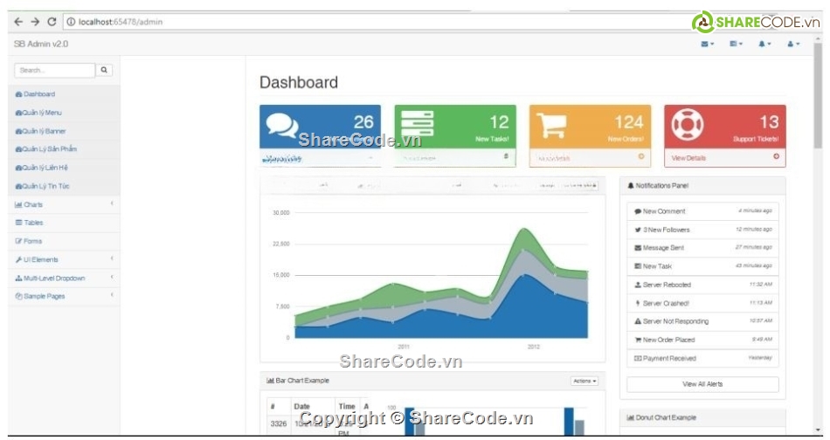Expand the Sample Pages sidebar menu
830x440 pixels.
pyautogui.click(x=64, y=296)
